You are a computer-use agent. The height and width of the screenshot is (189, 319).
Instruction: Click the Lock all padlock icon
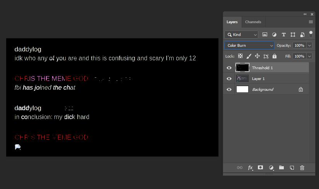click(x=275, y=56)
